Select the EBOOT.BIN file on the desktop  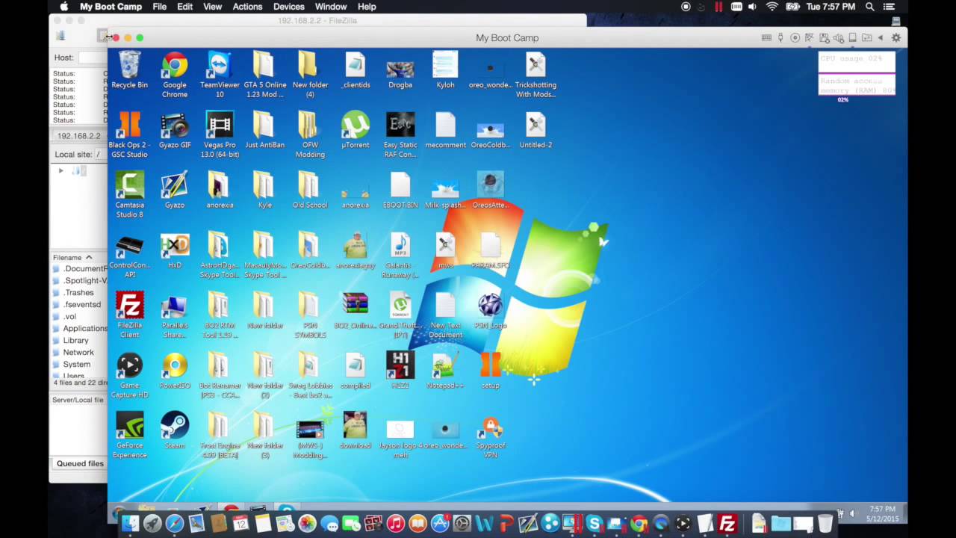400,191
